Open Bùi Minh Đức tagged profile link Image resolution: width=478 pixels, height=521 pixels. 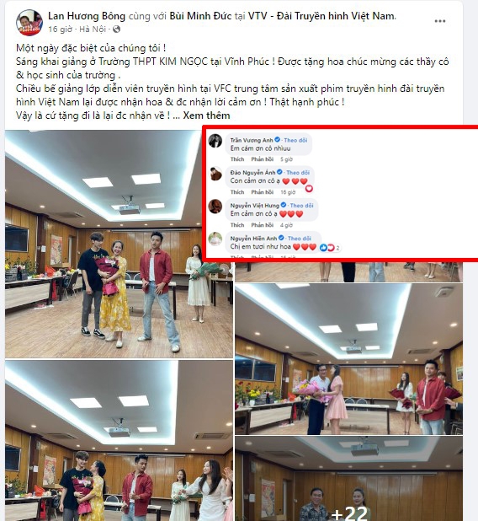[200, 16]
